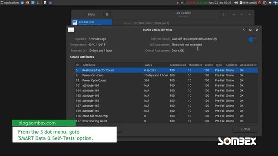This screenshot has width=278, height=156.
Task: Select the attribute-167 row
Action: pyautogui.click(x=166, y=106)
